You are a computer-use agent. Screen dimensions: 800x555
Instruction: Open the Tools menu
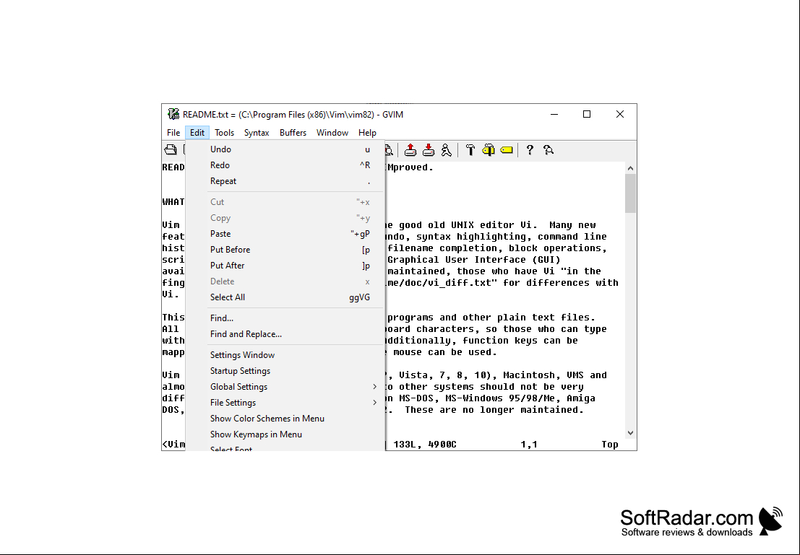point(225,133)
